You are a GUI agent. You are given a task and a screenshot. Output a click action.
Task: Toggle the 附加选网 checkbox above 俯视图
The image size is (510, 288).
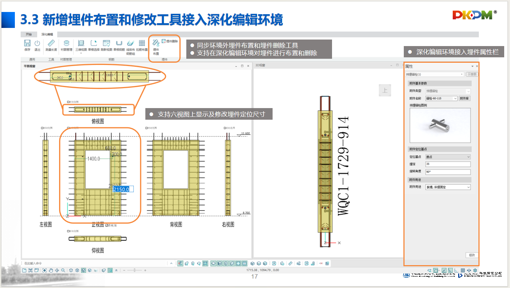[69, 102]
